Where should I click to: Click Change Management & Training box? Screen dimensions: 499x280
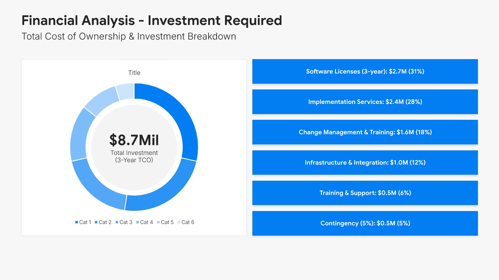[x=365, y=132]
